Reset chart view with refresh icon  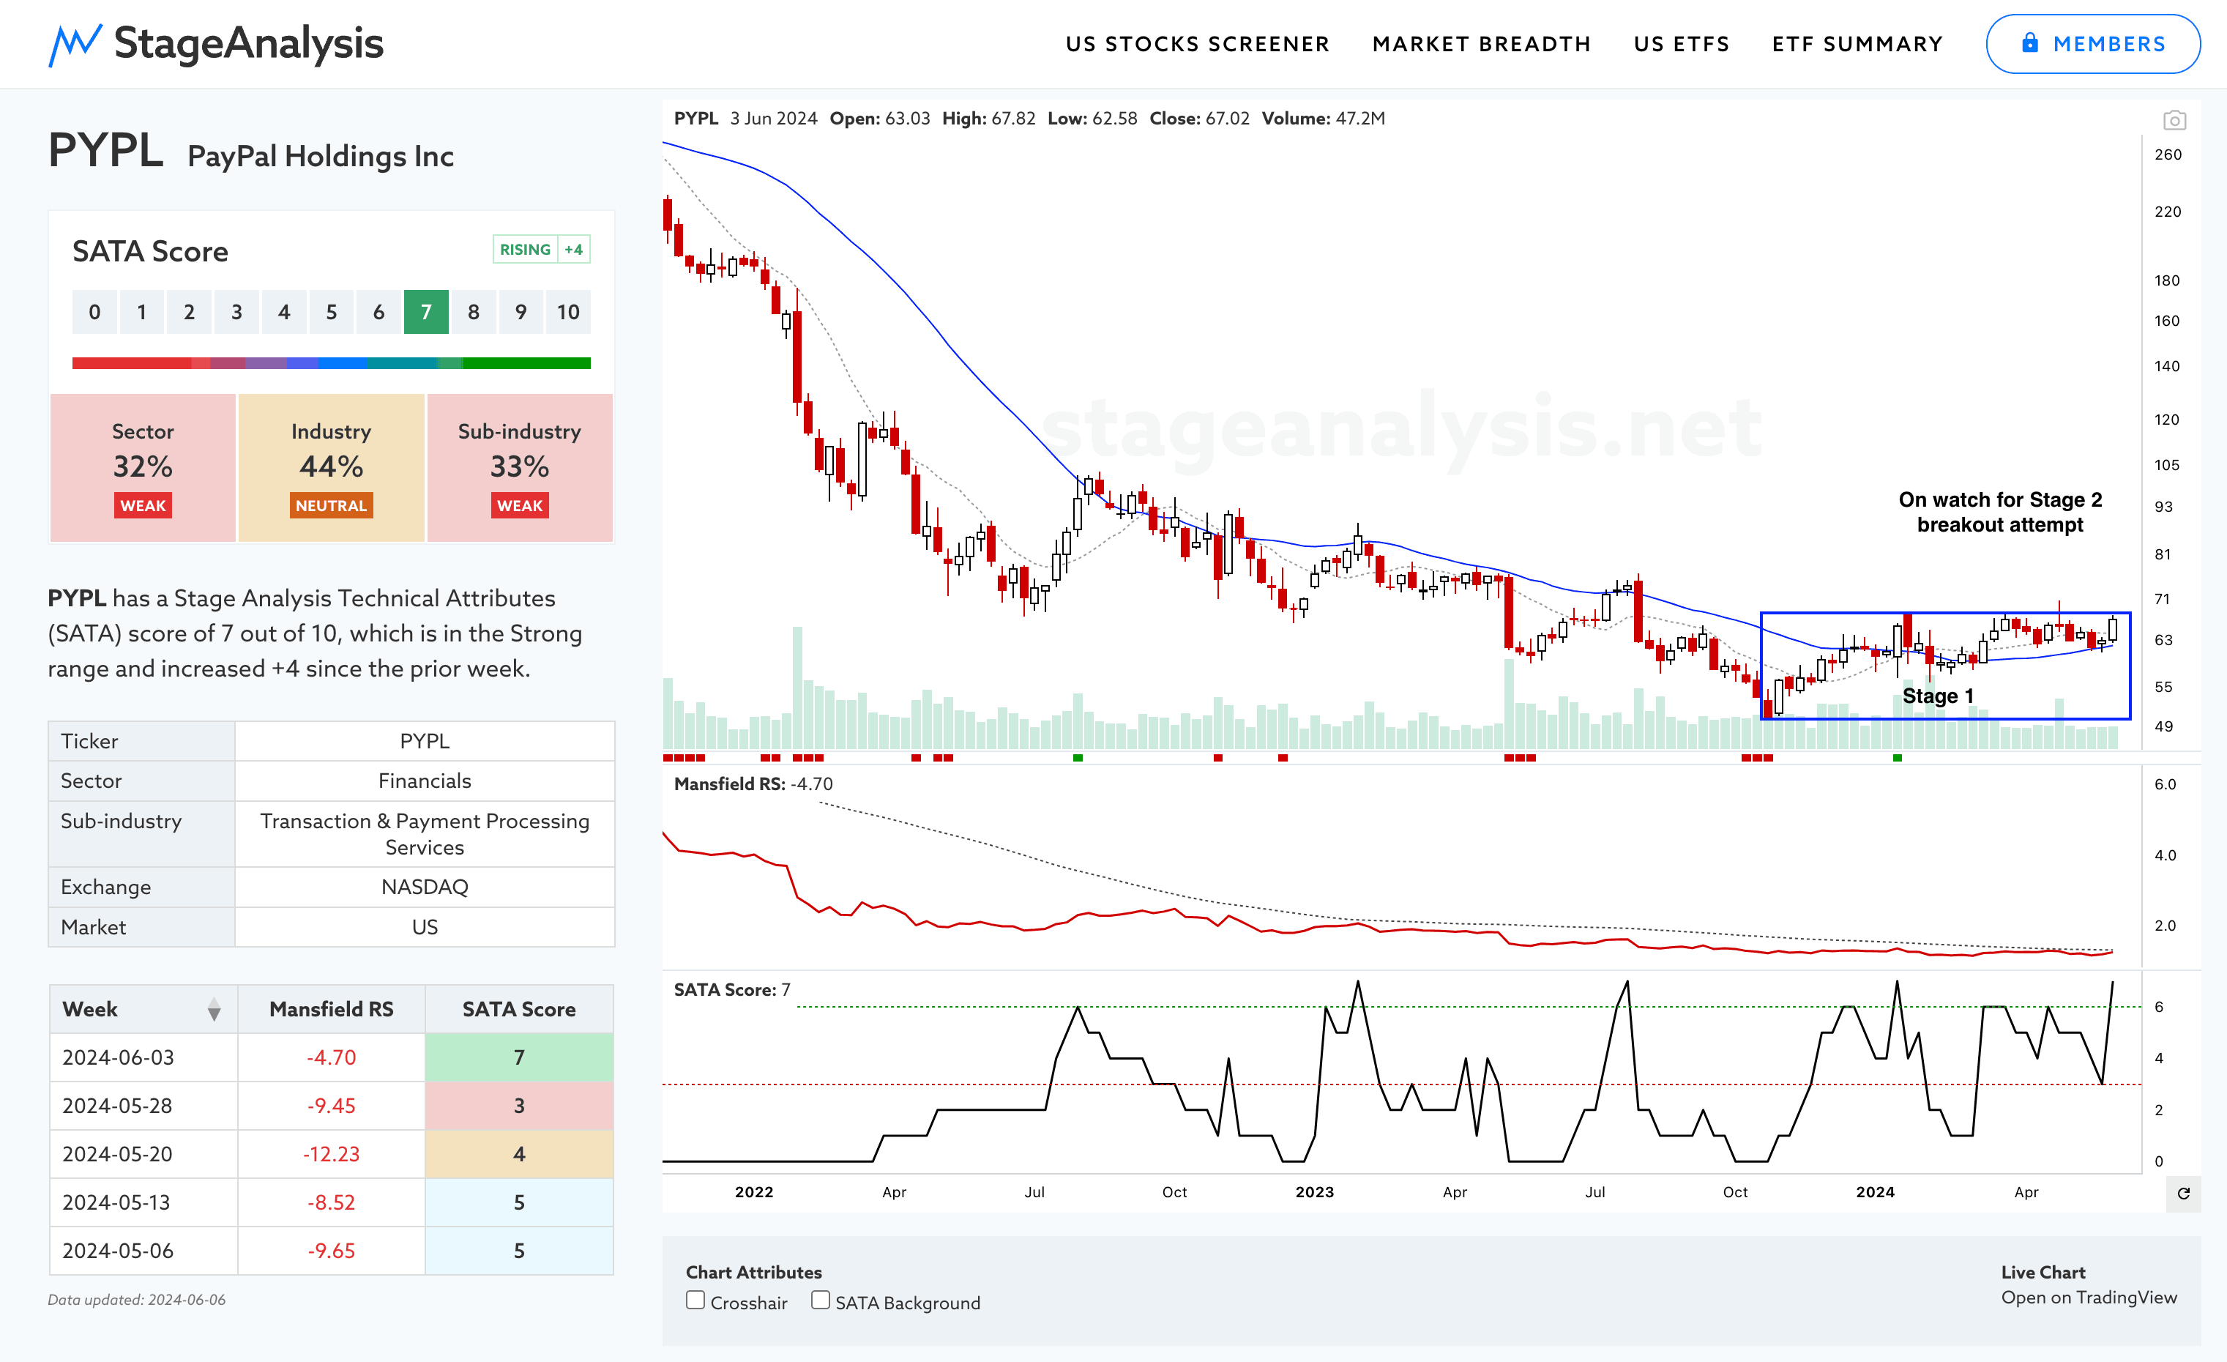click(x=2184, y=1193)
